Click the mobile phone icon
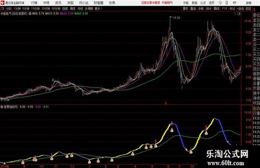 pos(227,3)
